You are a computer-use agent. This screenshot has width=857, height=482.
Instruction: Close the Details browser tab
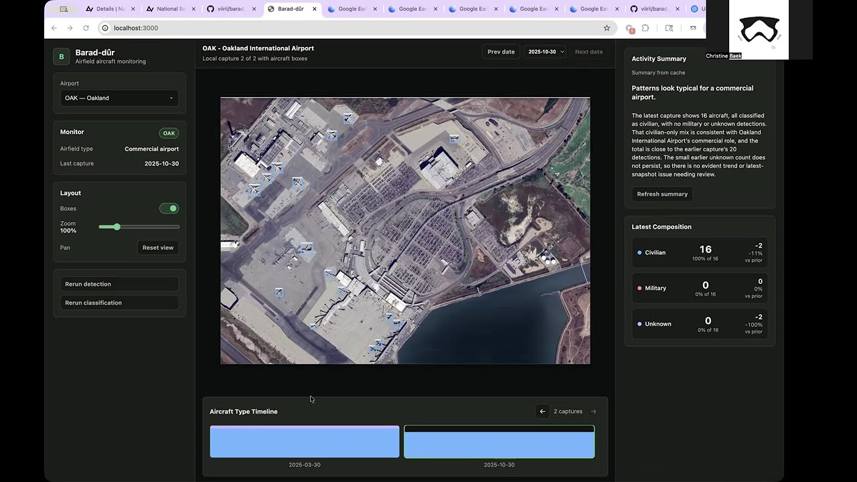coord(133,9)
